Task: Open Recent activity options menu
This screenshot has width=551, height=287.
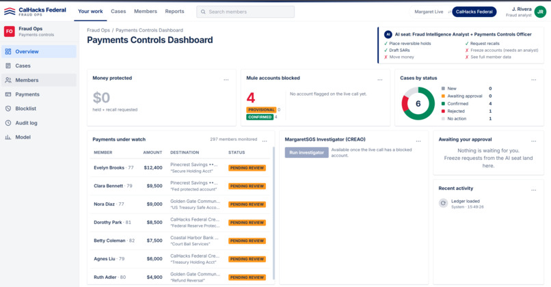Action: [534, 190]
